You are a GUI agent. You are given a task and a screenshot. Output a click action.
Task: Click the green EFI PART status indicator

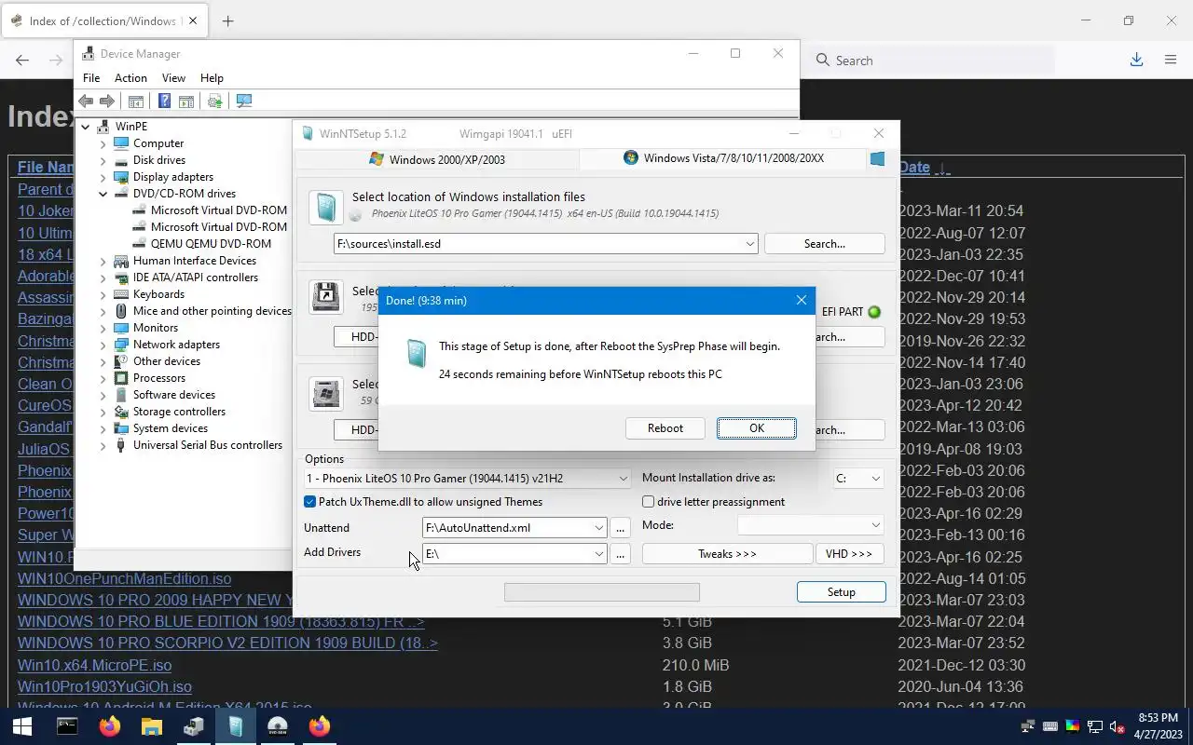point(874,312)
